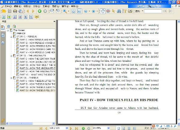The height and width of the screenshot is (130, 180).
Task: Click the full-text search PDF banner
Action: coord(150,6)
